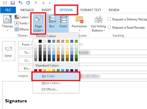Click the Cc recipients input field
Screen dimensions: 147x109
(x=113, y=60)
